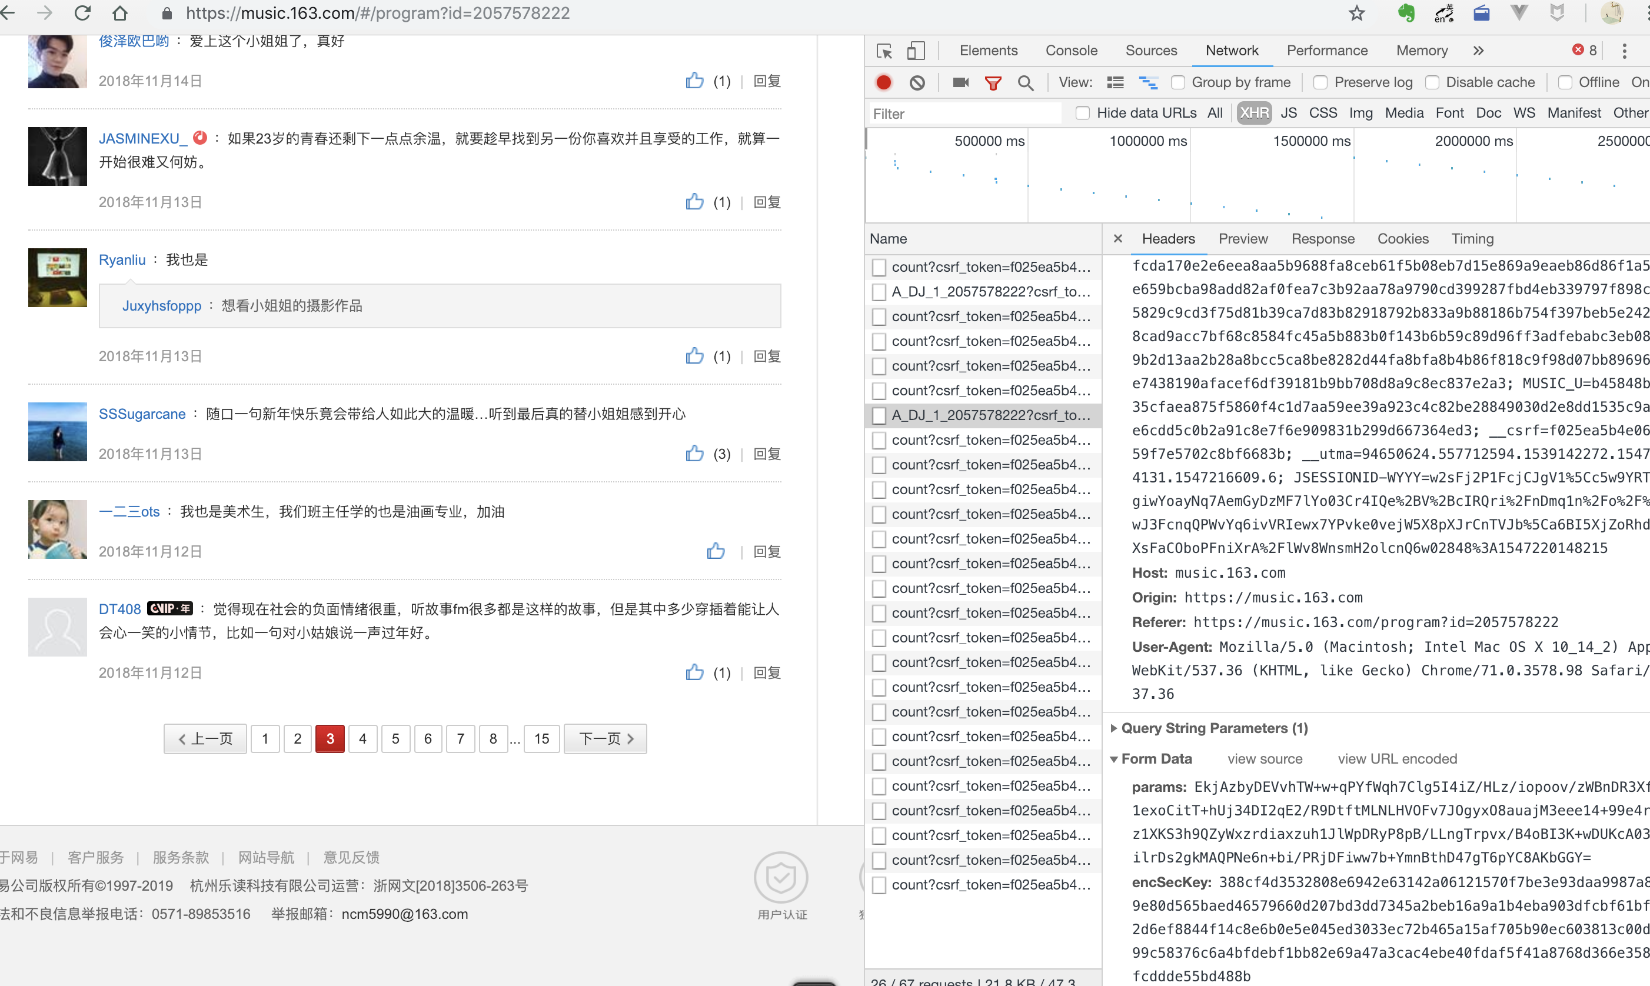Screen dimensions: 1650x986
Task: Clear the network log
Action: pos(917,82)
